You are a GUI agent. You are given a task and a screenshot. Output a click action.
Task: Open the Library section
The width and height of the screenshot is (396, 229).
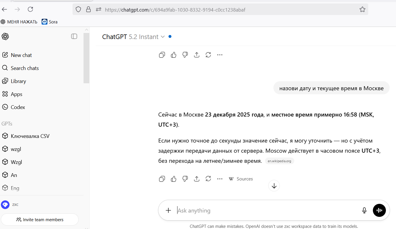18,81
